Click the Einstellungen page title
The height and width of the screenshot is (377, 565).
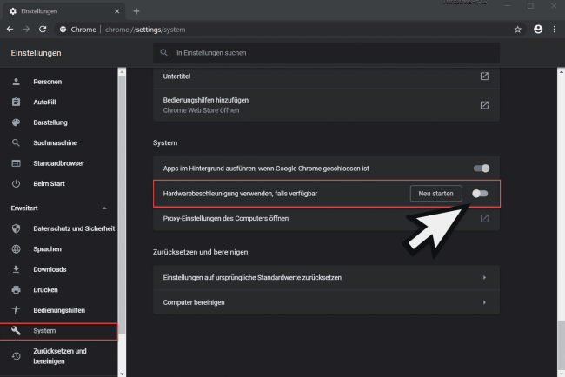tap(36, 53)
